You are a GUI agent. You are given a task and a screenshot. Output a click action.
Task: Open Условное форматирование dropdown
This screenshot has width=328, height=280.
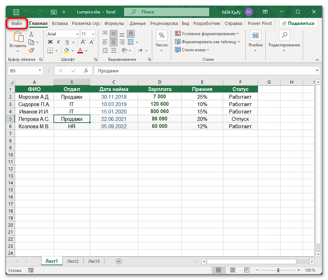(207, 34)
